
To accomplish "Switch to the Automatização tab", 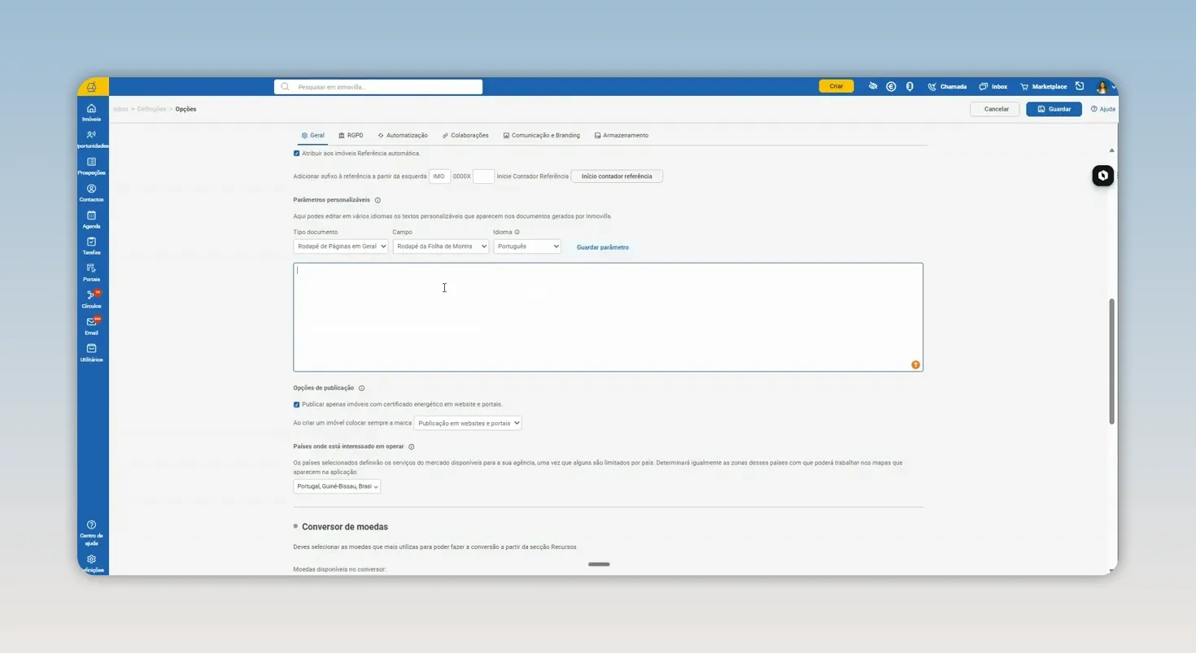I will tap(402, 135).
